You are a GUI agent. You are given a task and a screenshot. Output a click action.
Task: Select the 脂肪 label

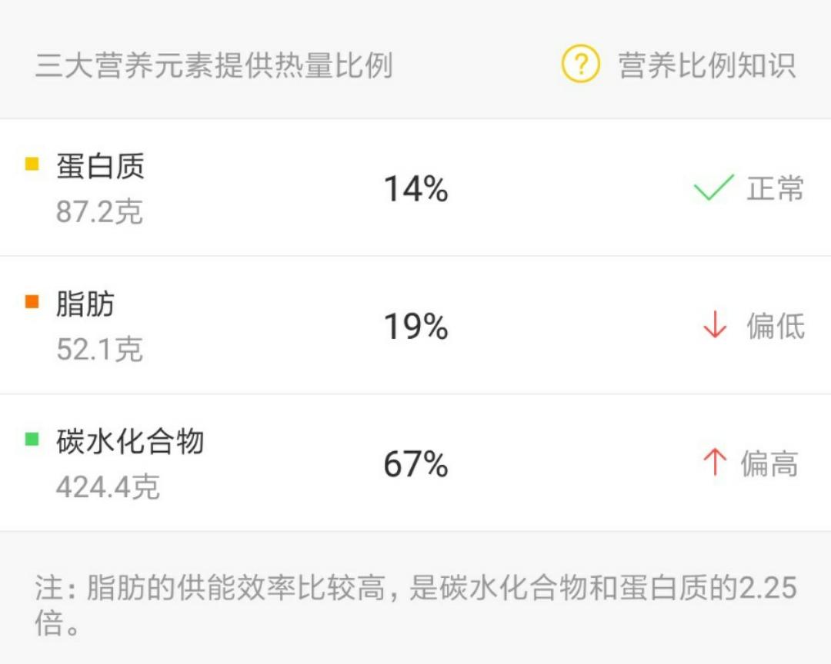coord(85,304)
